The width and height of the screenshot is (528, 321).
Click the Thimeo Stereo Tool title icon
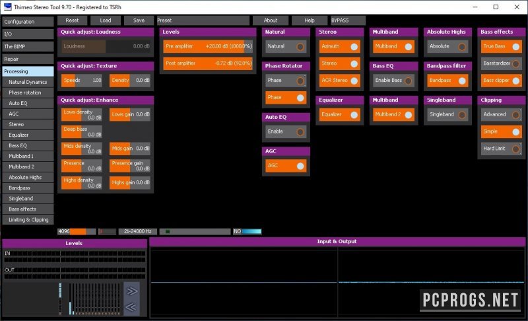point(7,7)
